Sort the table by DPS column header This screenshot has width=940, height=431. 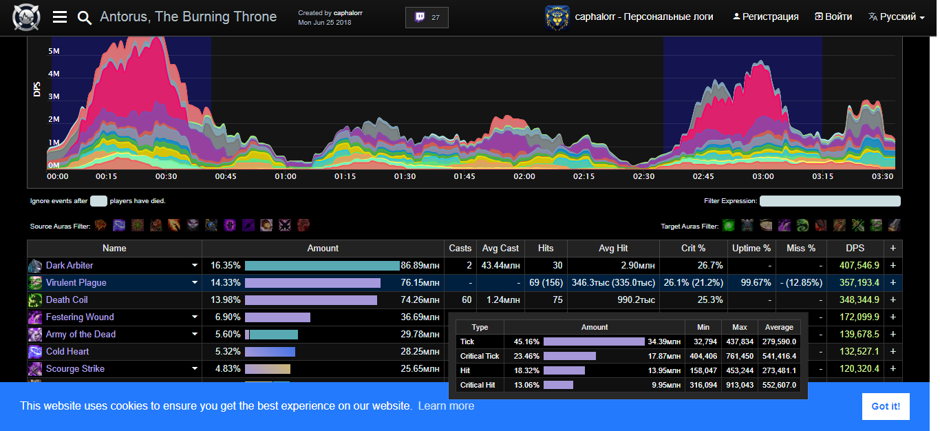click(x=854, y=248)
